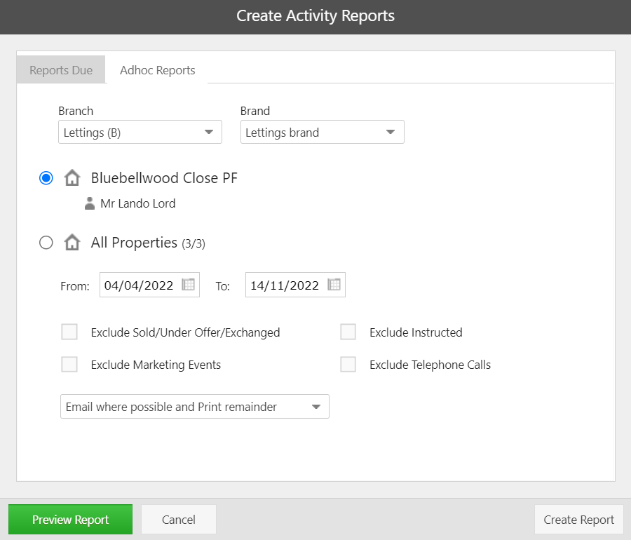
Task: Click the All Properties (3/3) label
Action: point(148,243)
